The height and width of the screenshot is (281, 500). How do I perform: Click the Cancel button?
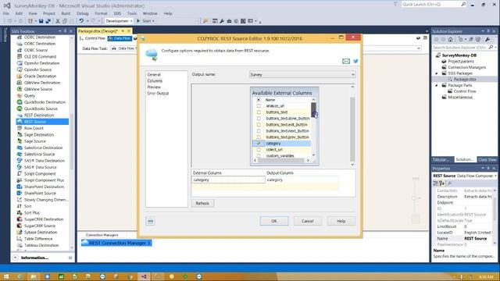point(308,221)
